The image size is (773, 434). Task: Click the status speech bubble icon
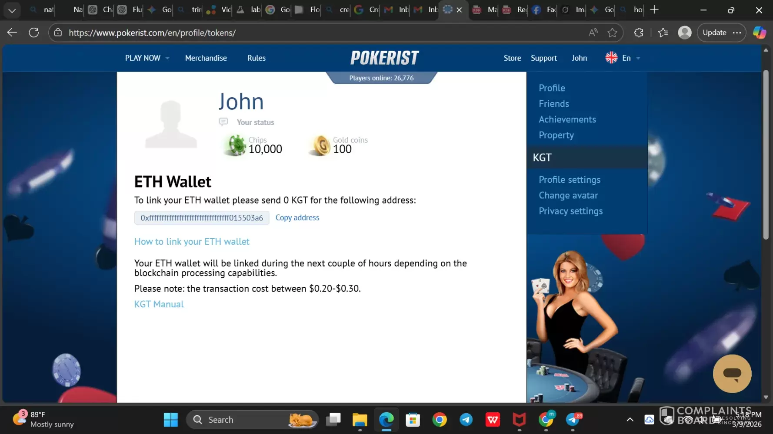point(223,122)
